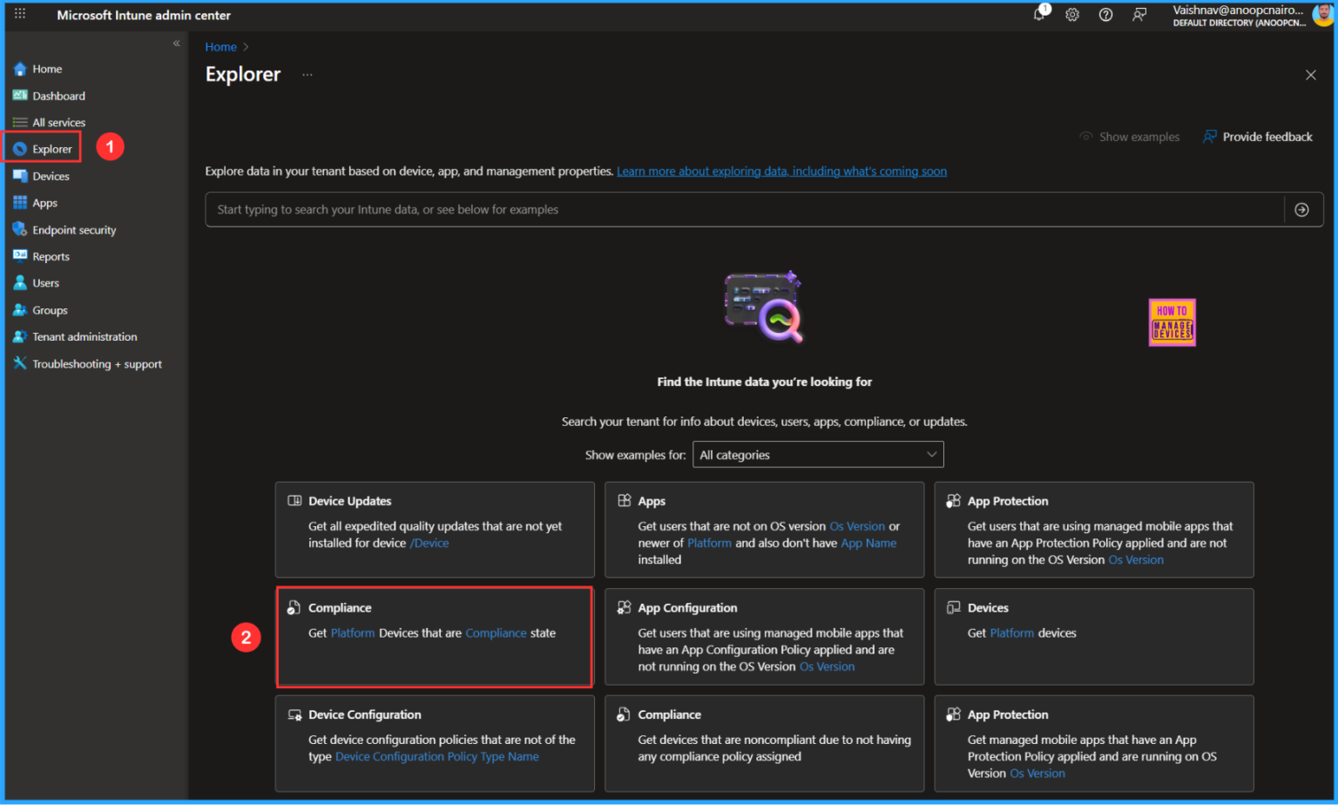This screenshot has width=1338, height=805.
Task: Click the Users icon in the navigation pane
Action: tap(19, 282)
